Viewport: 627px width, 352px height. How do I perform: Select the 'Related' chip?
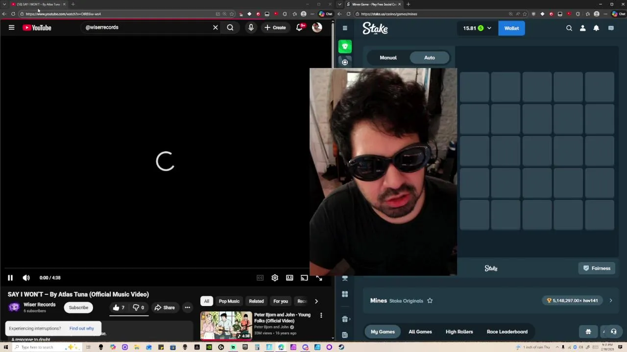(256, 301)
